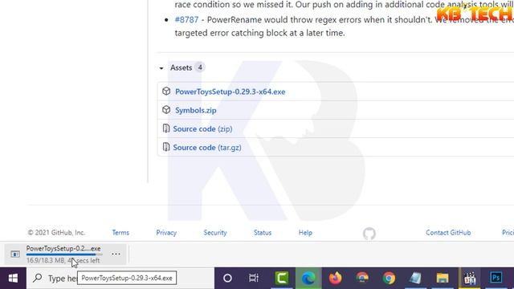The image size is (514, 289).
Task: Click the exe file icon in download bar
Action: pyautogui.click(x=15, y=254)
